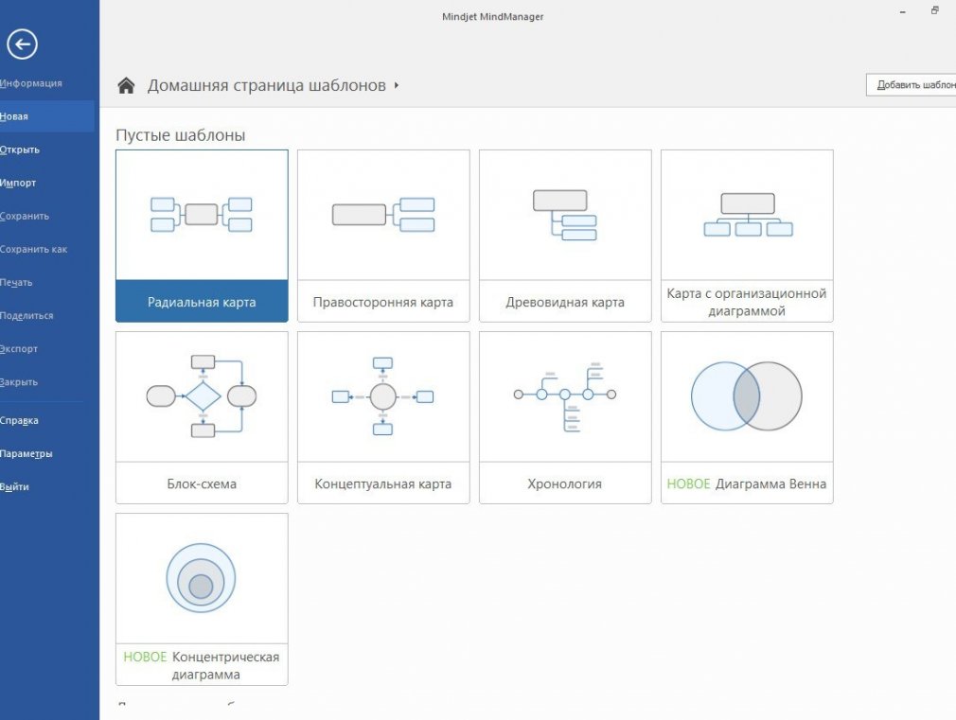Click the Блок-схема label

point(202,483)
